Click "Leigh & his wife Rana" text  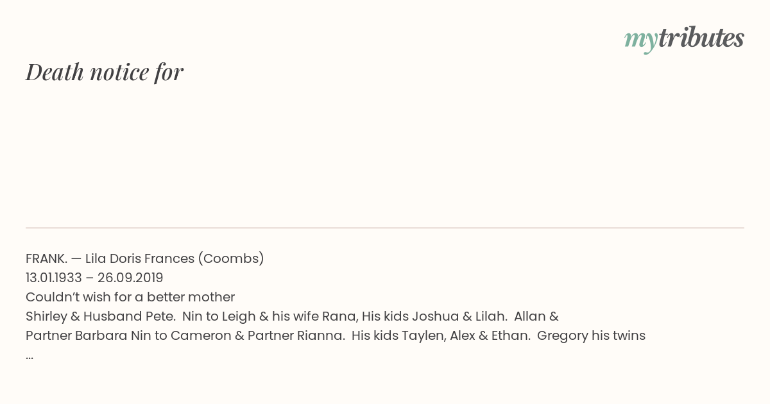(289, 316)
